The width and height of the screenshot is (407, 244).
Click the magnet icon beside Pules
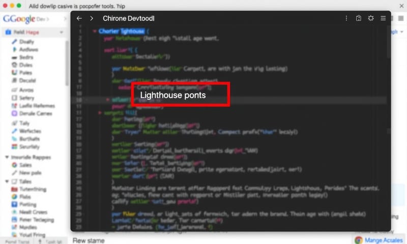pyautogui.click(x=14, y=73)
